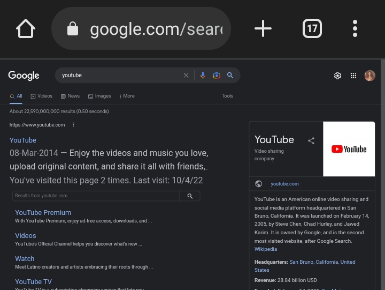Open the browser three-dot overflow menu
Viewport: 385px width, 290px height.
355,28
